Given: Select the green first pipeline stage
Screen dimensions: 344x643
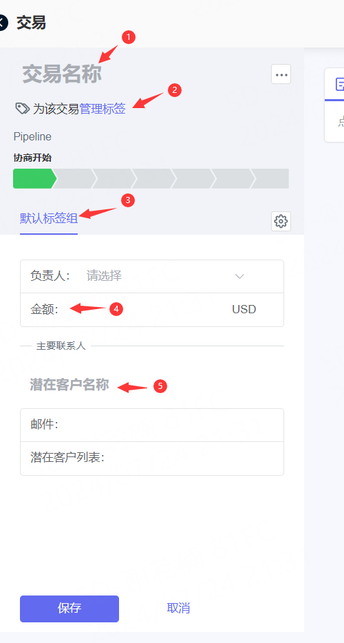Looking at the screenshot, I should (34, 178).
